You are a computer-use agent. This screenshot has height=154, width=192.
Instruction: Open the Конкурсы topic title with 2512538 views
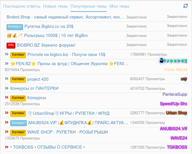(x=37, y=98)
